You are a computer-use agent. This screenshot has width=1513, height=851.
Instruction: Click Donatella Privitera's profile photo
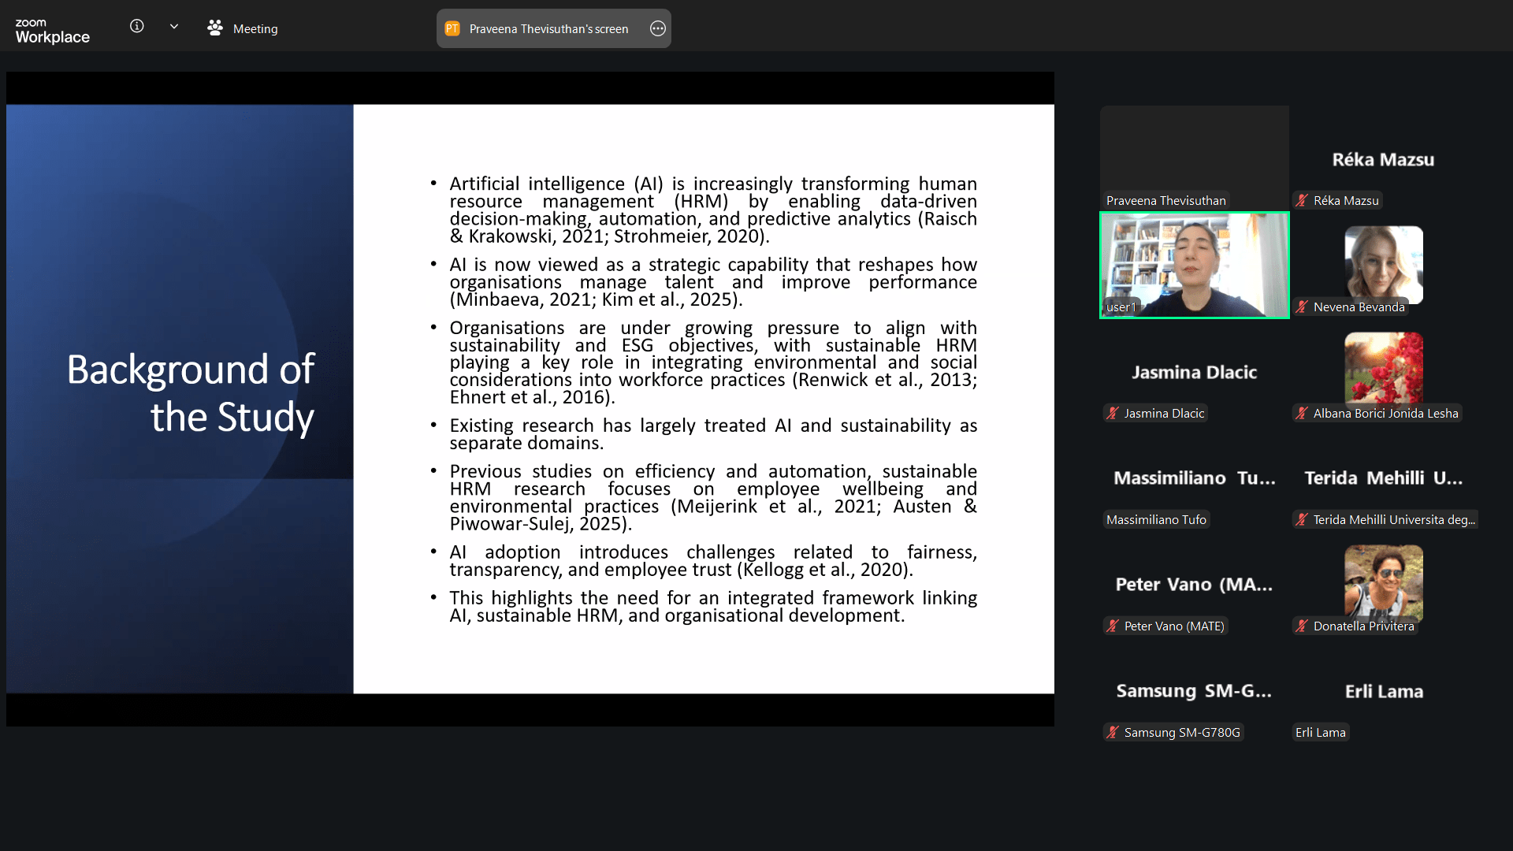tap(1383, 582)
